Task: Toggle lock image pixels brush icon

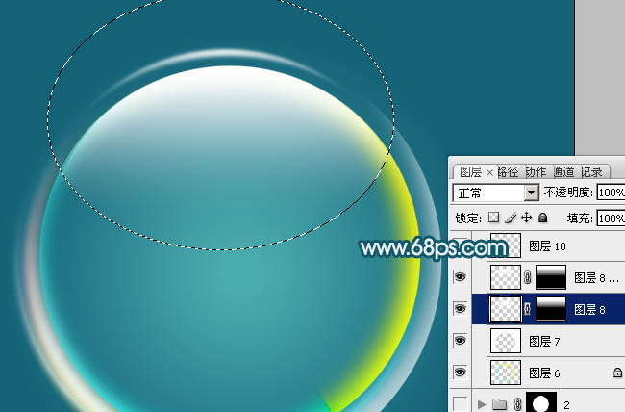Action: [x=511, y=218]
